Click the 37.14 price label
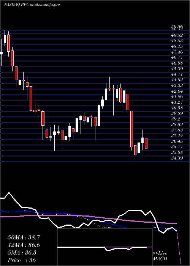190x266 pixels. coord(177,136)
